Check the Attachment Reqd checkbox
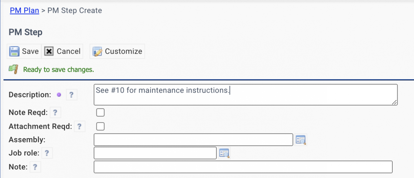Screen dimensions: 414x178 point(101,126)
